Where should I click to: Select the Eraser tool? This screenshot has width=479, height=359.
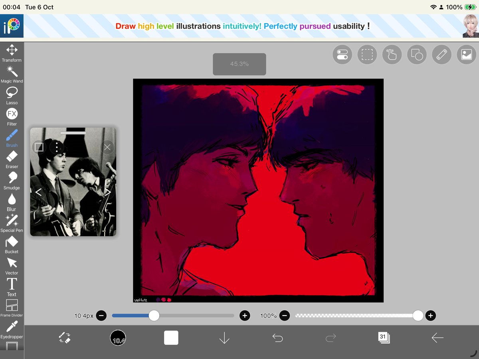click(12, 160)
